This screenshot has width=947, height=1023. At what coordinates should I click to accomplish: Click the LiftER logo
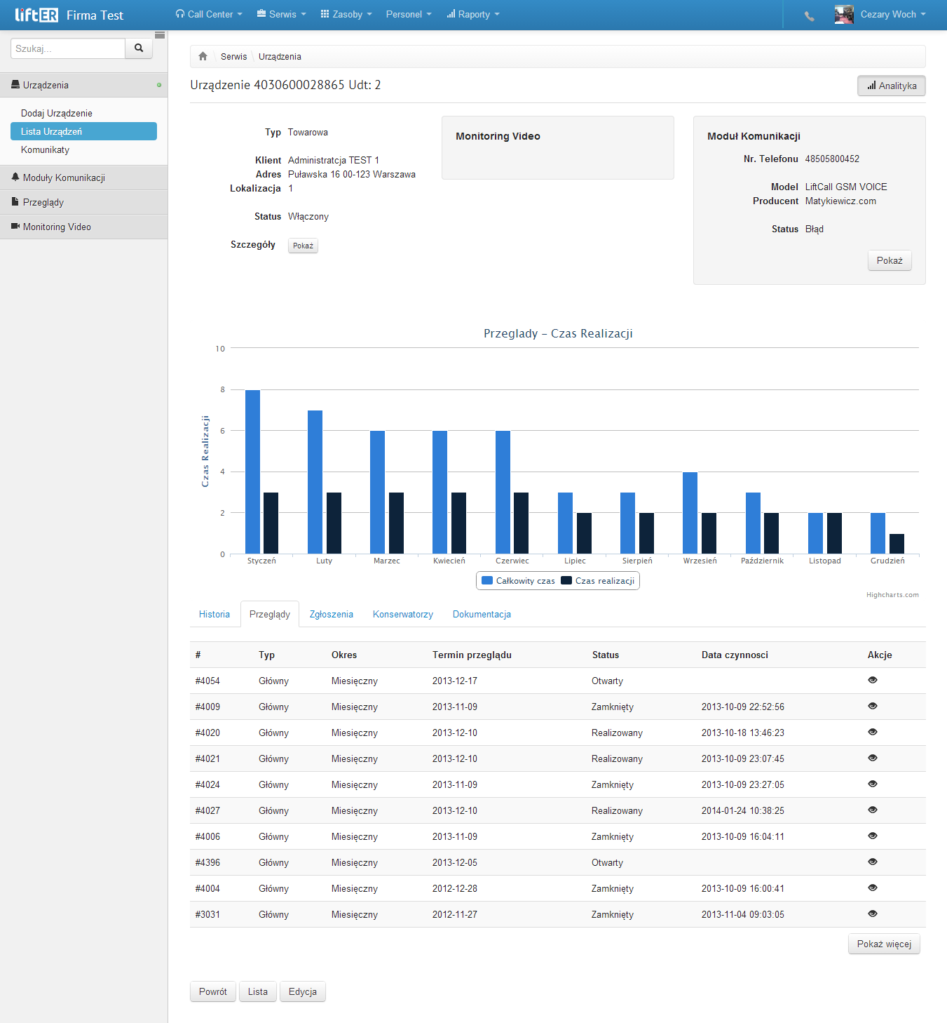(36, 15)
